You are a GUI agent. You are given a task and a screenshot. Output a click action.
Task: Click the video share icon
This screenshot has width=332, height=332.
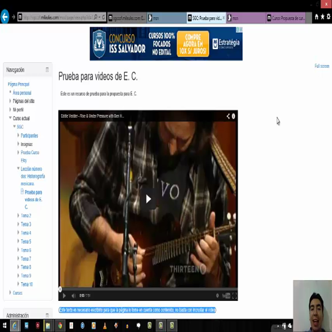click(x=228, y=116)
